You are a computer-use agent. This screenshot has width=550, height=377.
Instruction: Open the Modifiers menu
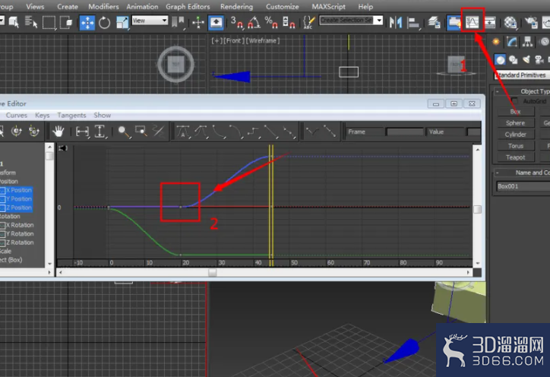[x=103, y=6]
